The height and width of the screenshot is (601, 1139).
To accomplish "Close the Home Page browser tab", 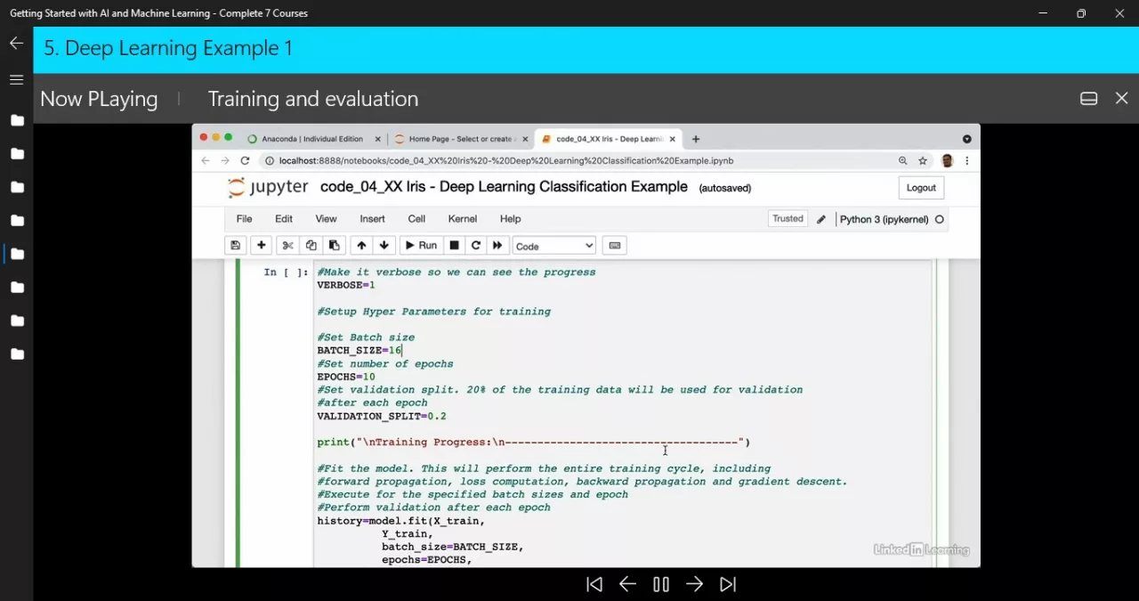I will (x=526, y=139).
